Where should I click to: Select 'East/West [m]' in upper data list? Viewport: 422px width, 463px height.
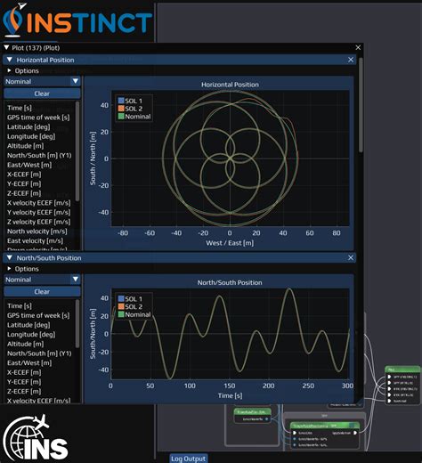(29, 165)
